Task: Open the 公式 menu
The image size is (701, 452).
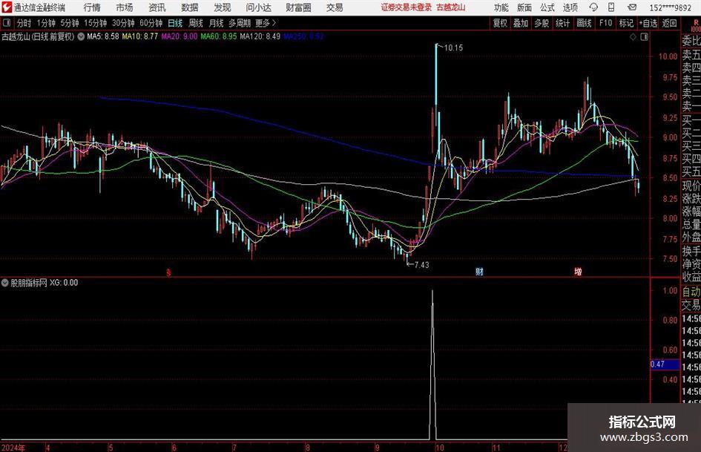Action: click(547, 7)
